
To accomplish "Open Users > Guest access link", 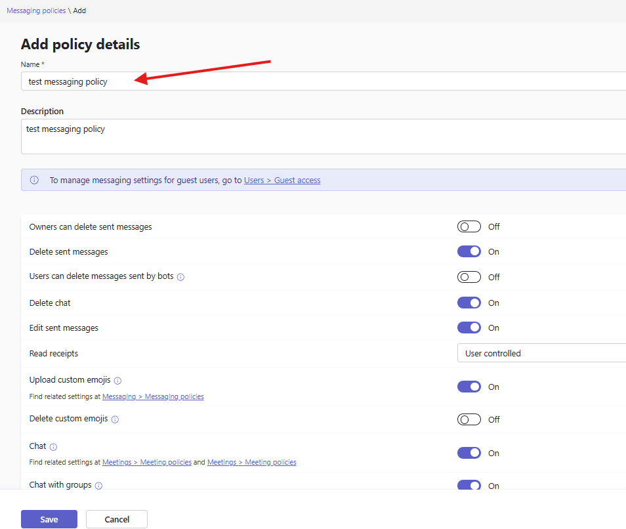I will [282, 180].
